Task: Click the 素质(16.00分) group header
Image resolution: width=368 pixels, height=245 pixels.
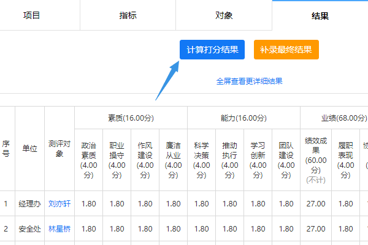Action: (x=131, y=118)
